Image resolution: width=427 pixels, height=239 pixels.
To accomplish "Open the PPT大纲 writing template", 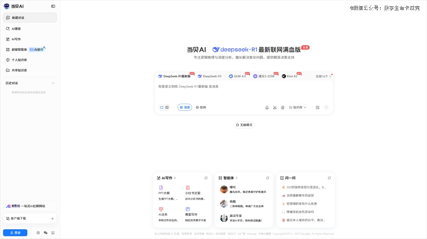I will pyautogui.click(x=168, y=193).
